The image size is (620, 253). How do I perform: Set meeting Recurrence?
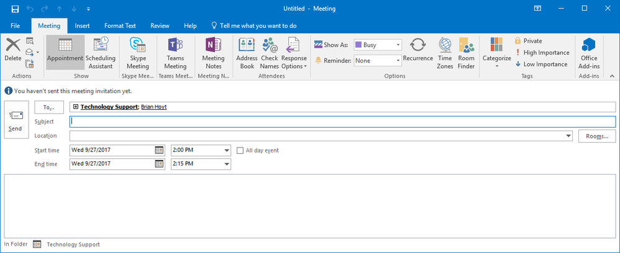point(417,53)
